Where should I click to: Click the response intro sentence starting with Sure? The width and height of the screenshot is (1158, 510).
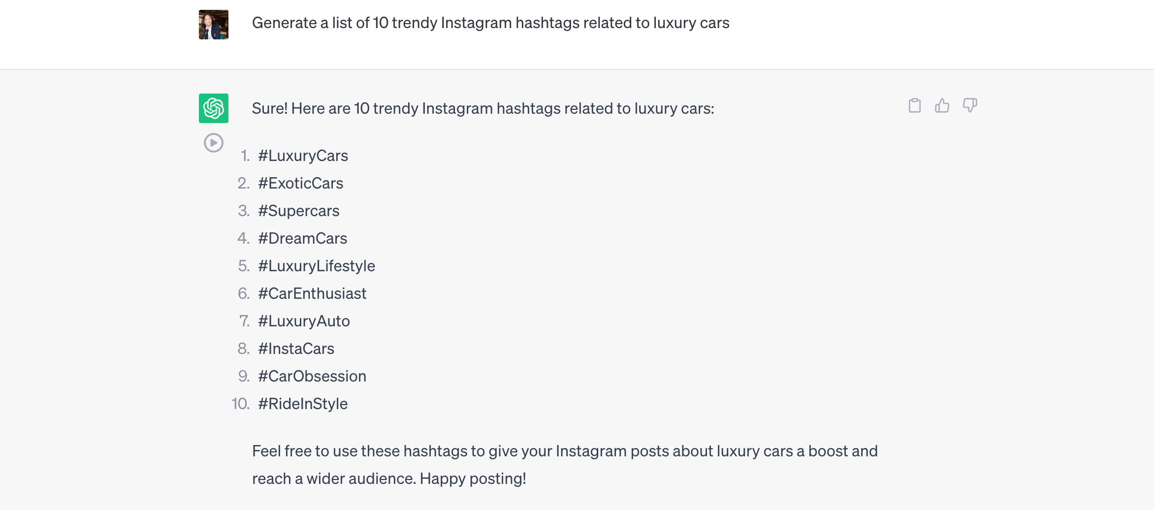tap(483, 108)
